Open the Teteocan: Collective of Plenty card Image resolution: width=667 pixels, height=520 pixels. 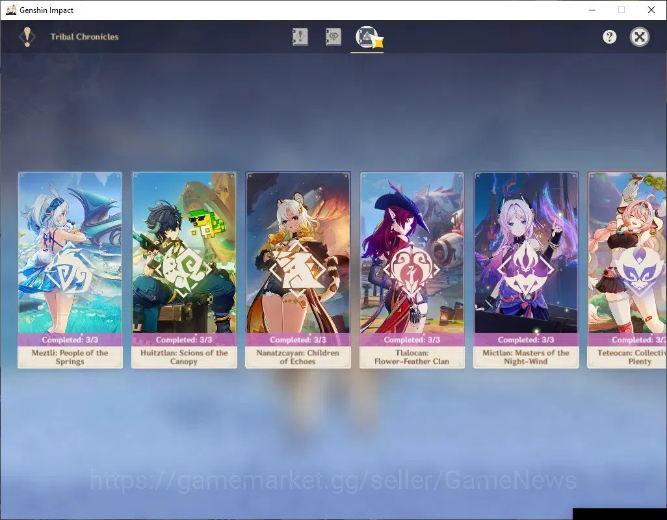(x=627, y=270)
